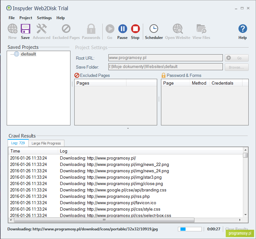Click the log horizontal scrollbar thumb
Screen dimensions: 256x239
coord(104,220)
